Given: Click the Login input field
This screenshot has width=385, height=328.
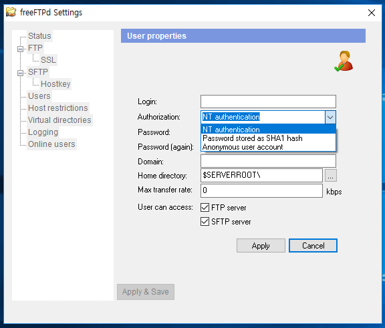Looking at the screenshot, I should [x=268, y=102].
